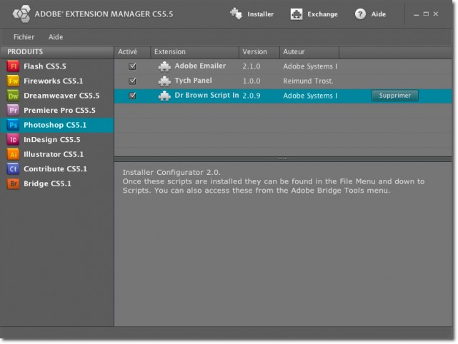
Task: Click the InDesign Id icon
Action: click(13, 139)
